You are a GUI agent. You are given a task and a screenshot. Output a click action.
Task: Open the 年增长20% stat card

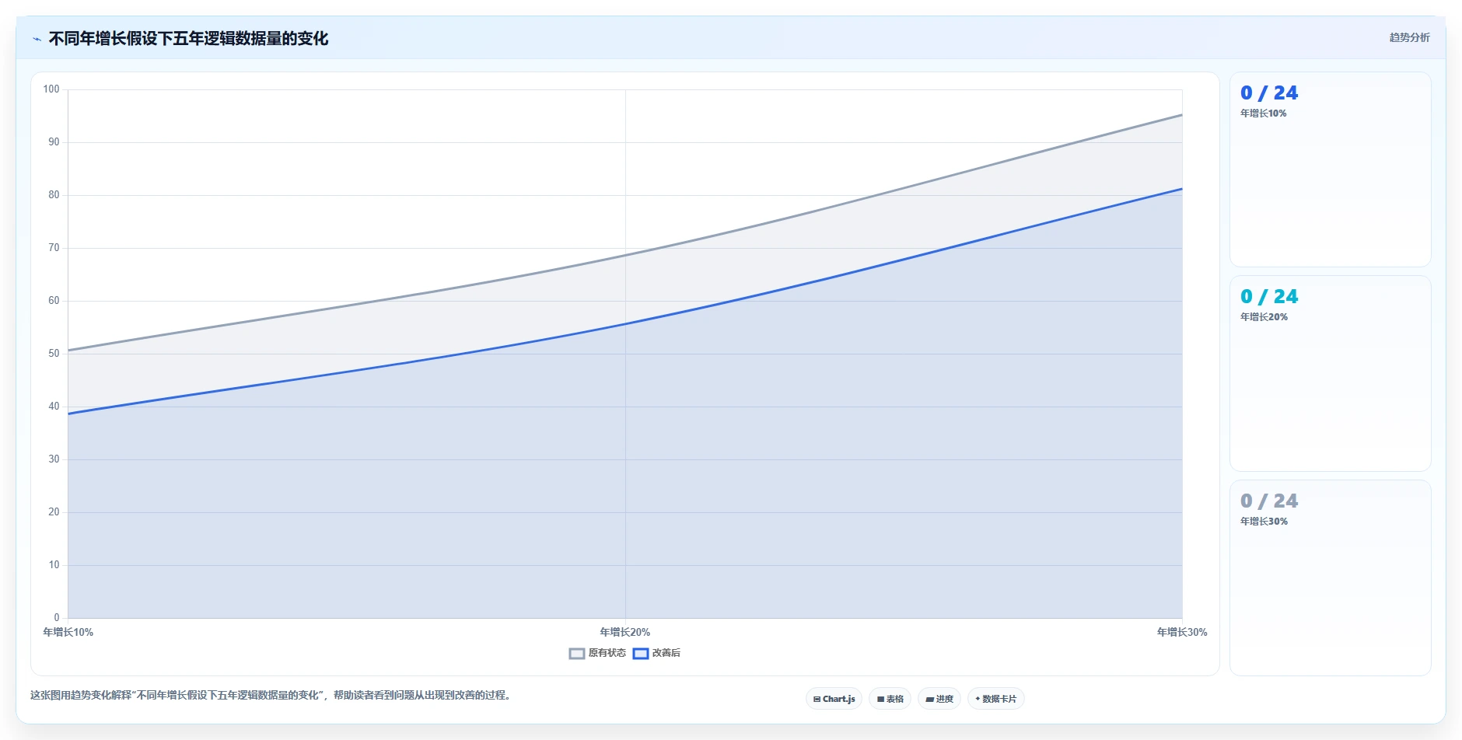point(1330,373)
